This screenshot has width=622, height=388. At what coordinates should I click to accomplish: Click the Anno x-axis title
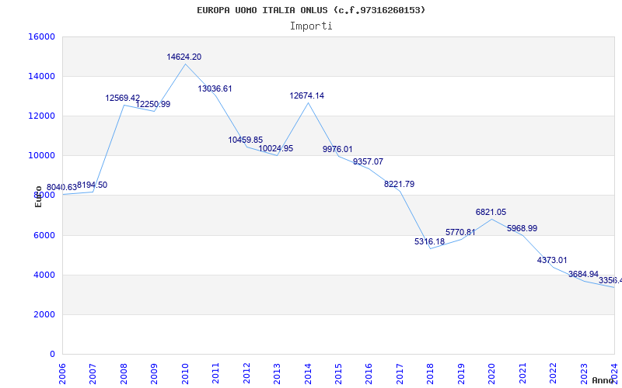[x=603, y=380]
